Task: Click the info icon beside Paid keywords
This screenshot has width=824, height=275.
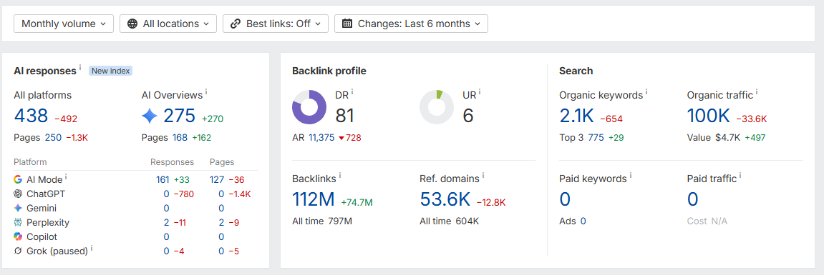Action: coord(631,176)
